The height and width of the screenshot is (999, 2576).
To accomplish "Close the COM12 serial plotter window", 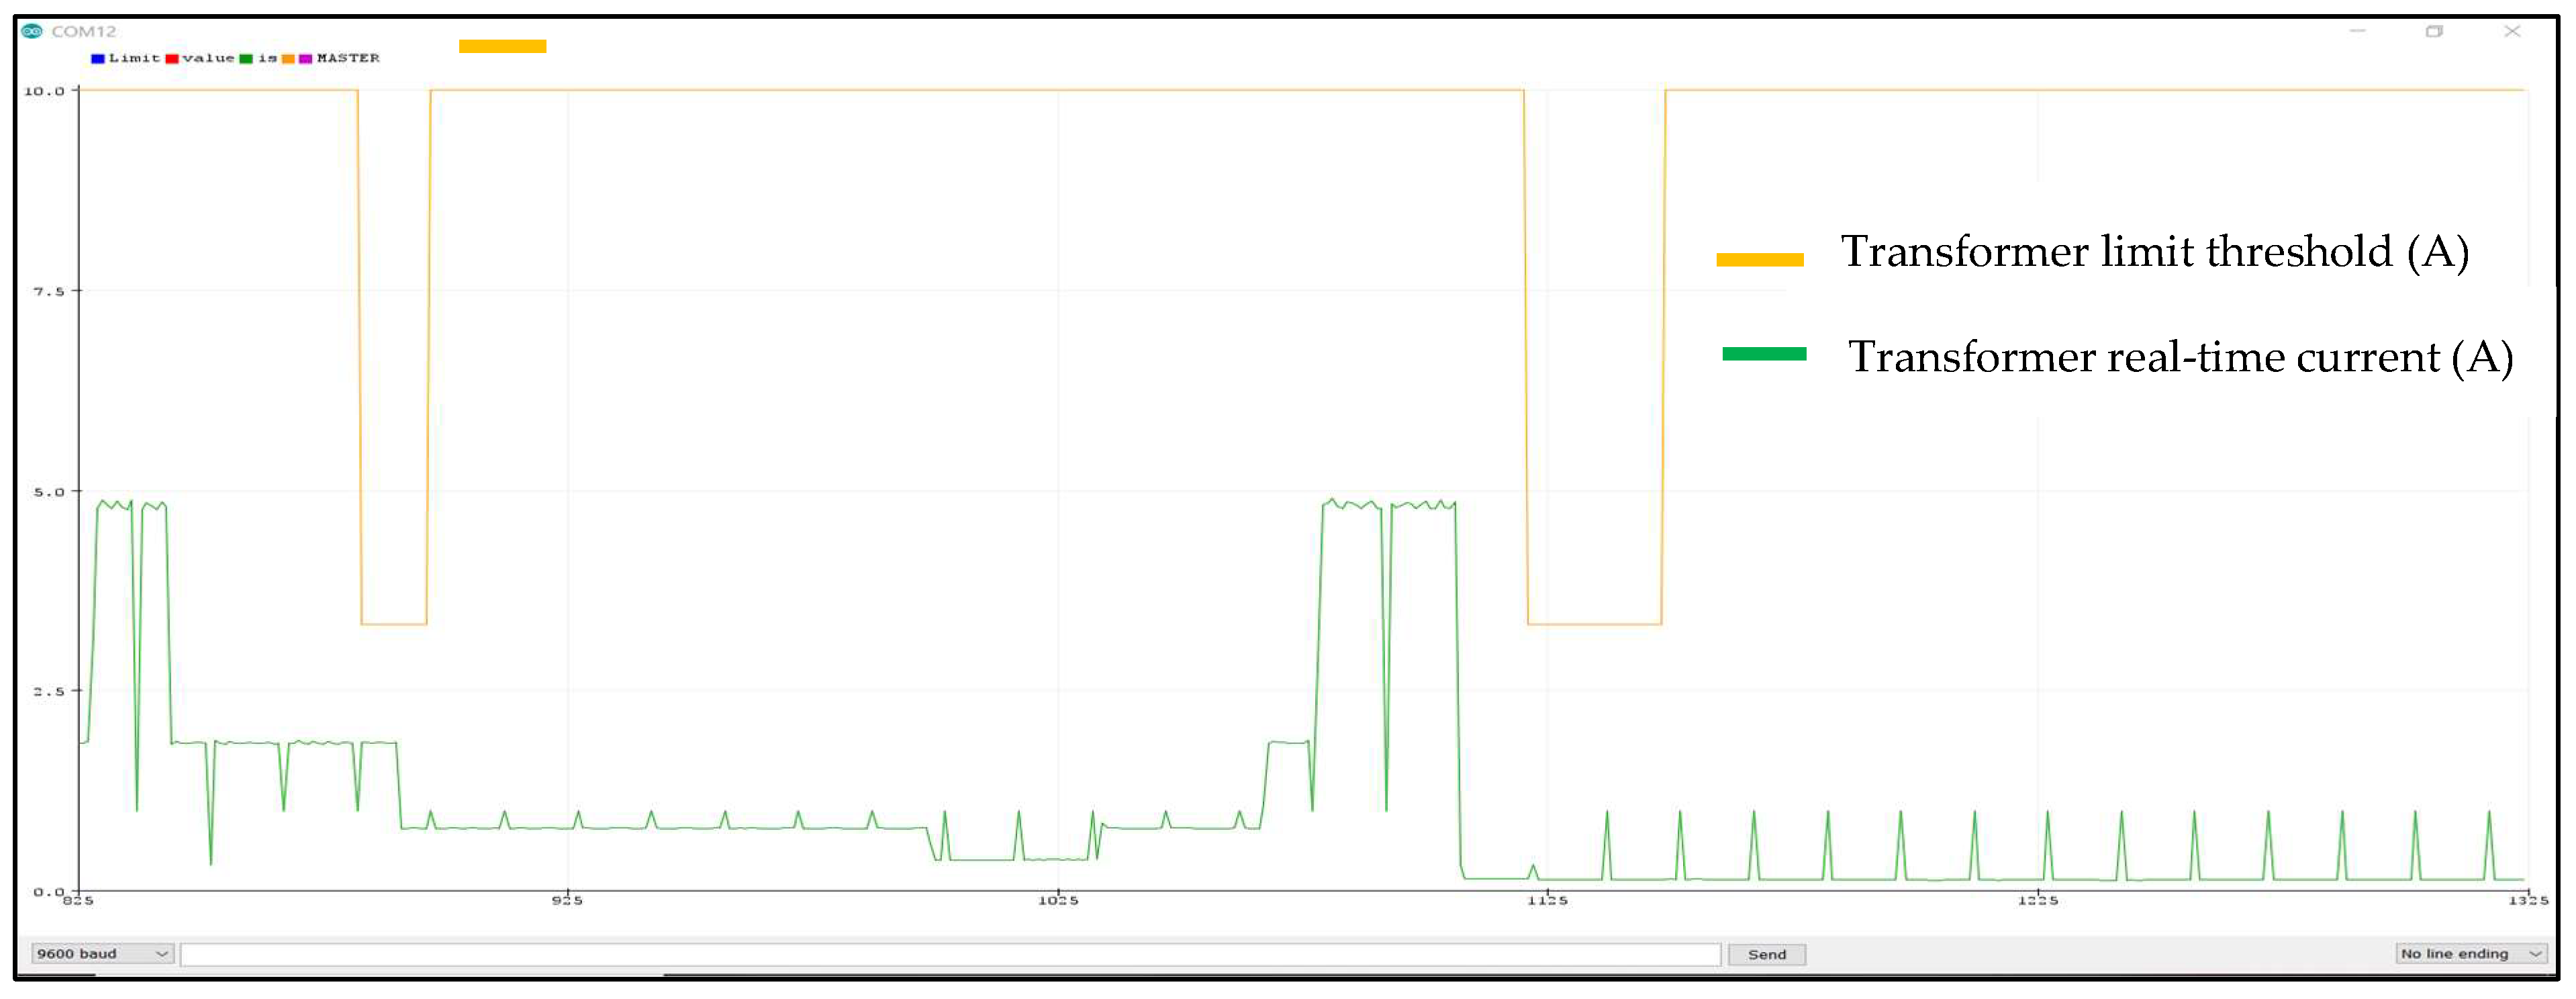I will [2512, 31].
